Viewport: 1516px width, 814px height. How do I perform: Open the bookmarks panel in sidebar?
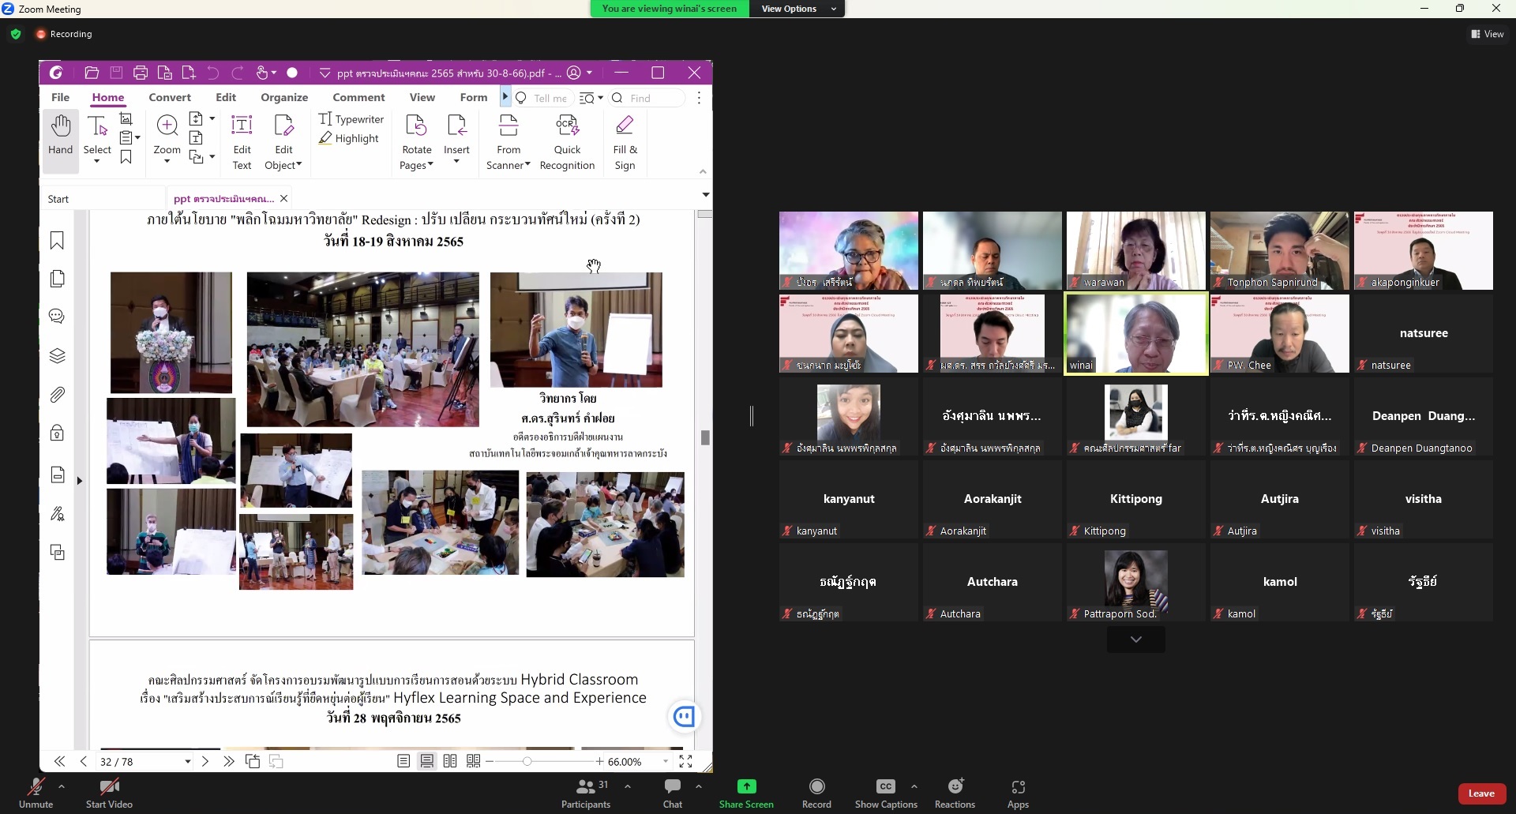[57, 241]
